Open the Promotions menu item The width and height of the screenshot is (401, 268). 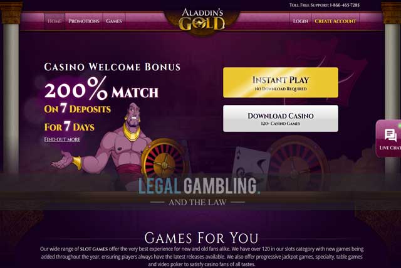(84, 21)
